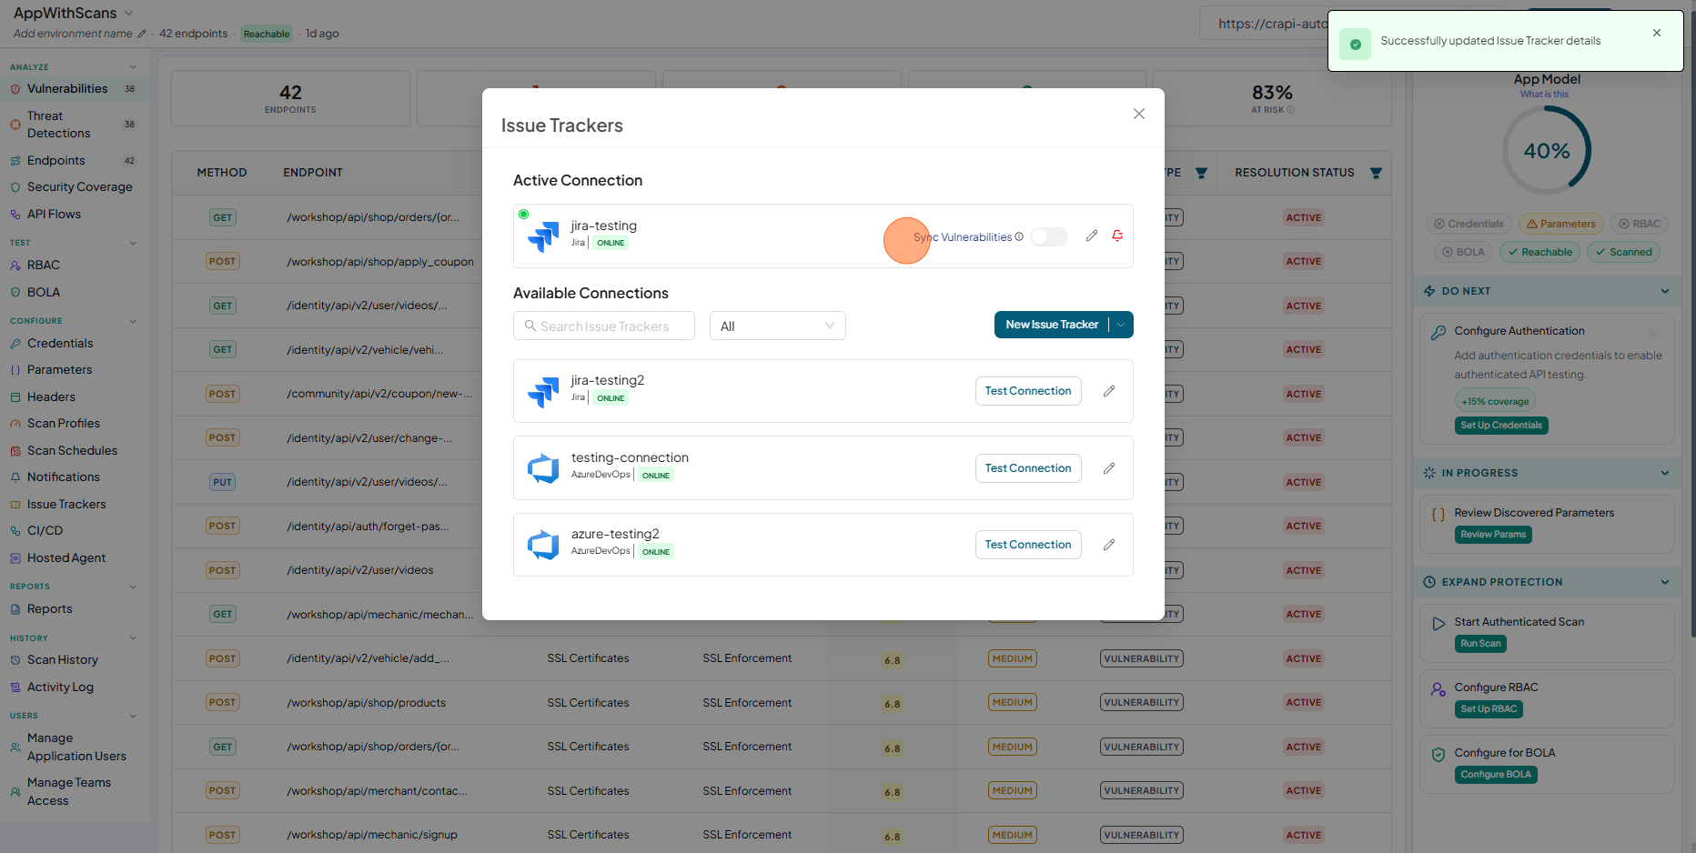Collapse the HISTORY sidebar section
Screen dimensions: 1696x853
(133, 638)
